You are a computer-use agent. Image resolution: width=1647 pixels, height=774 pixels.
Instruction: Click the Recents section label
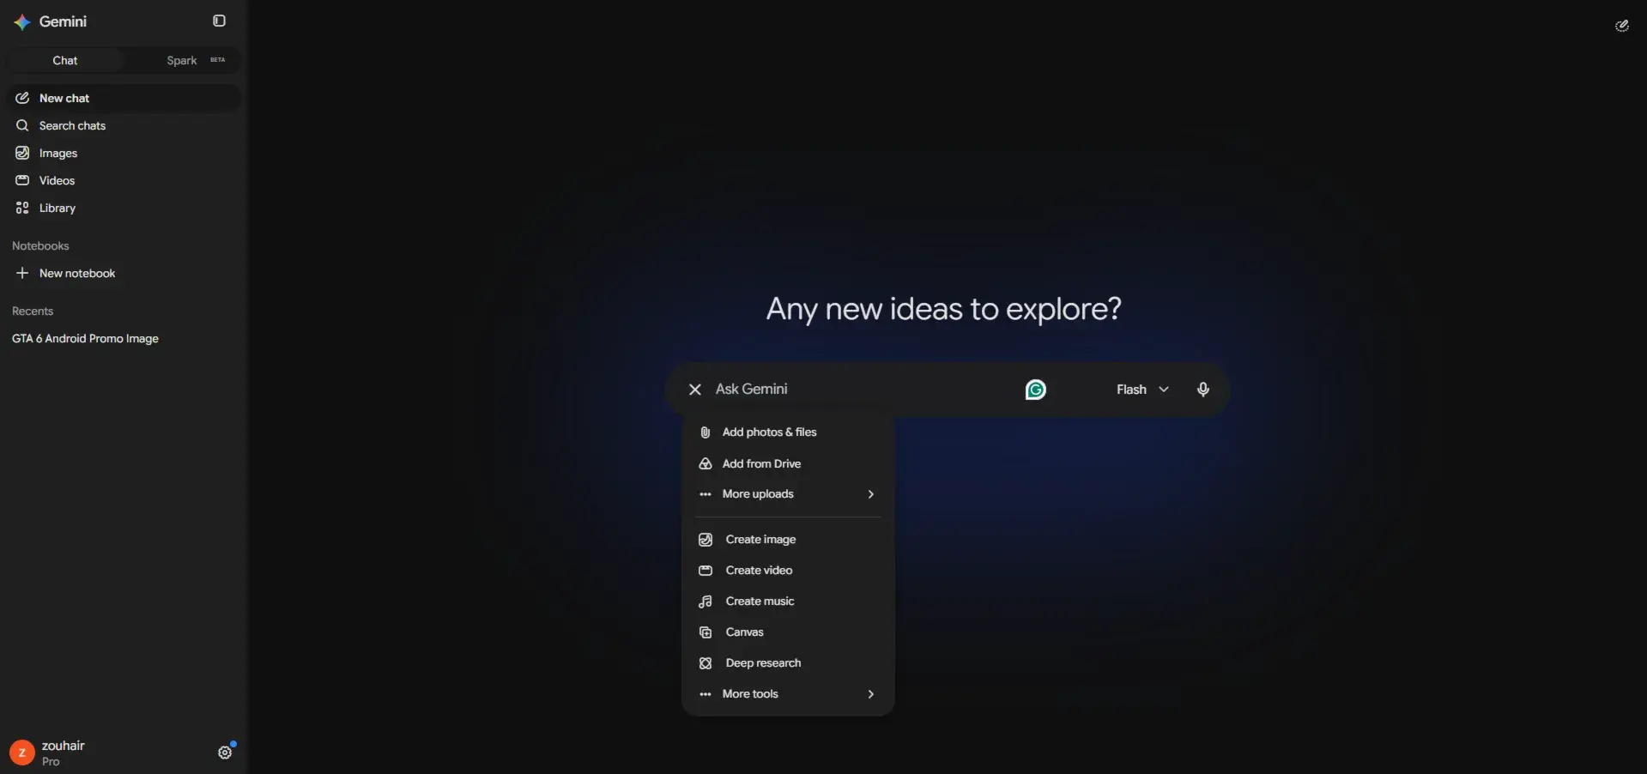click(33, 311)
